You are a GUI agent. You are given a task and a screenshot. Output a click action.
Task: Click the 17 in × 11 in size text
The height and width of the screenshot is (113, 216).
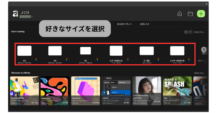point(177,63)
